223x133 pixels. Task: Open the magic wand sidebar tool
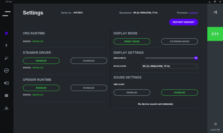tap(6, 58)
